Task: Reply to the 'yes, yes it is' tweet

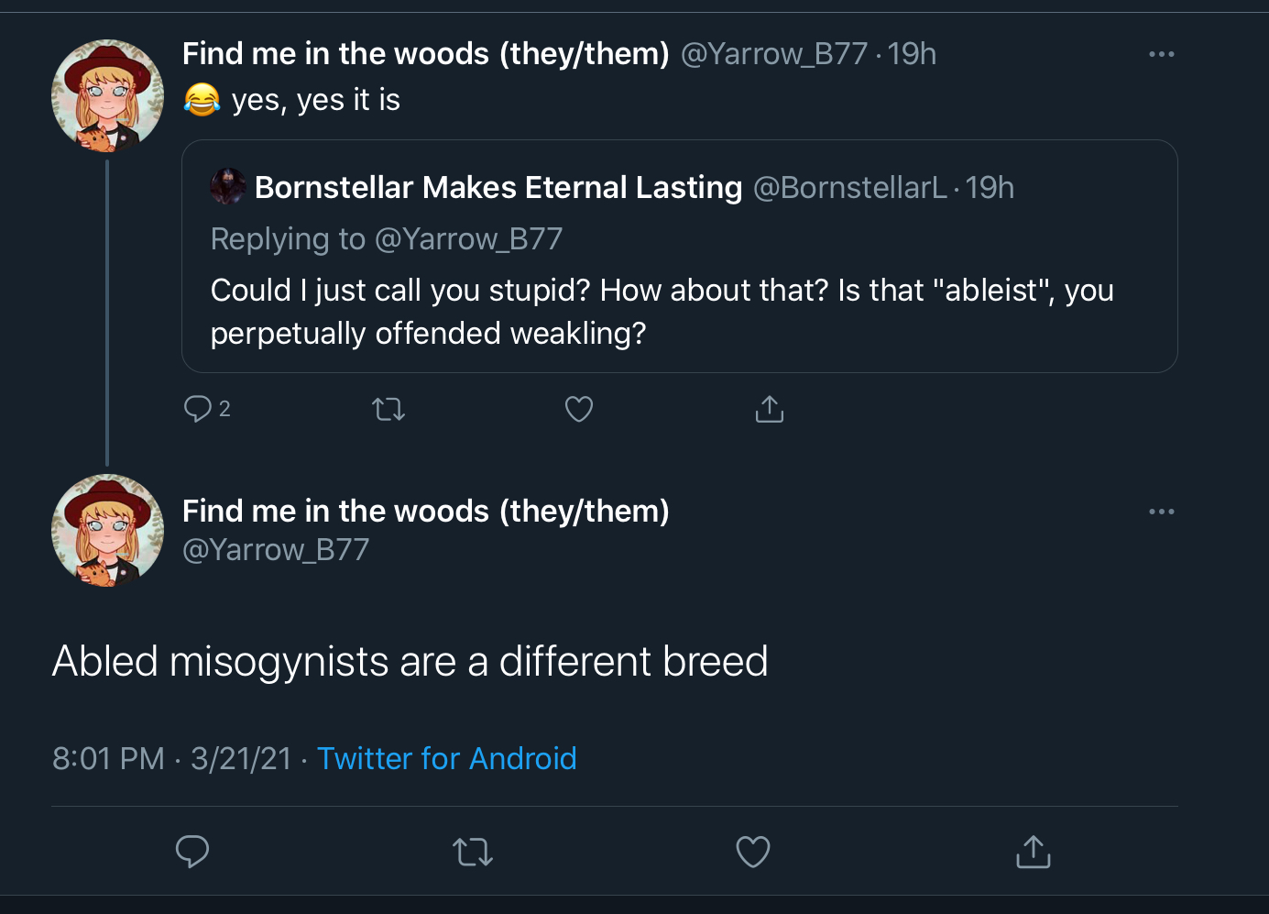Action: click(x=198, y=408)
